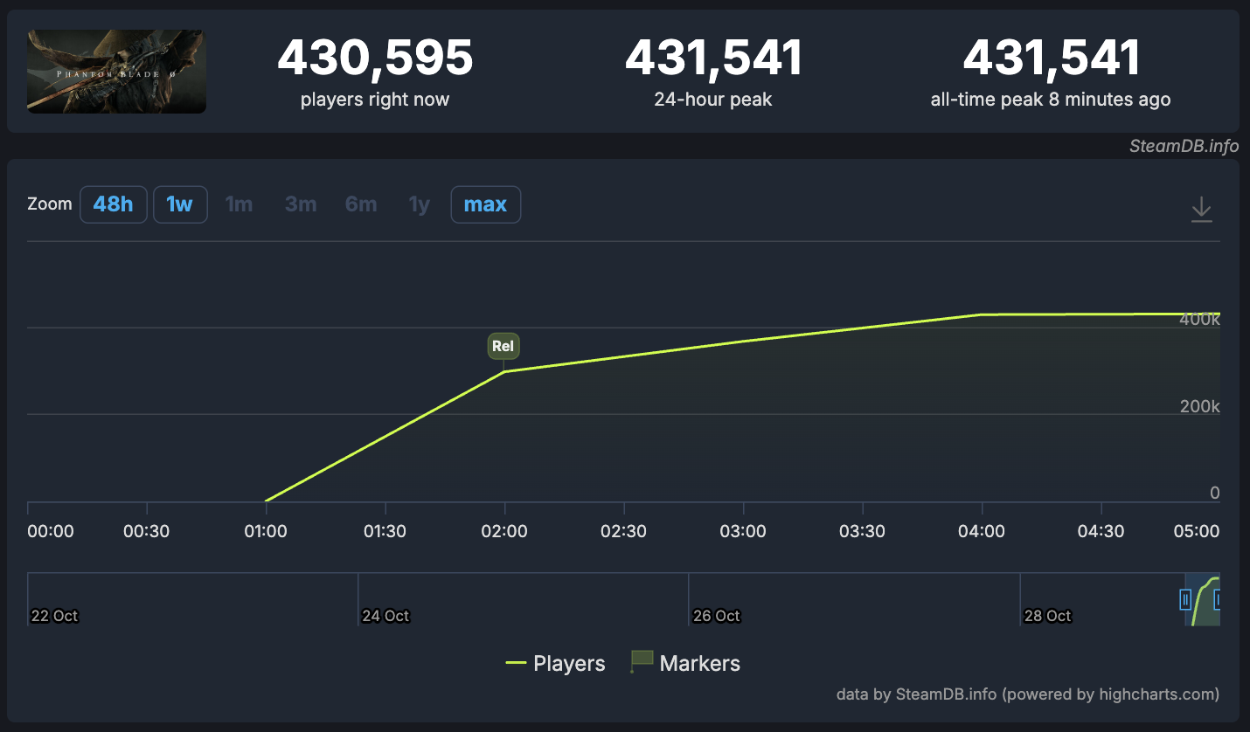Grab the right navigator range handle
The image size is (1250, 732).
point(1217,599)
